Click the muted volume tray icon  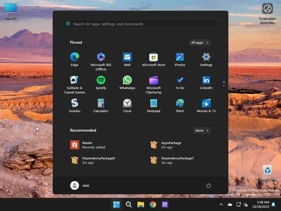(x=246, y=204)
